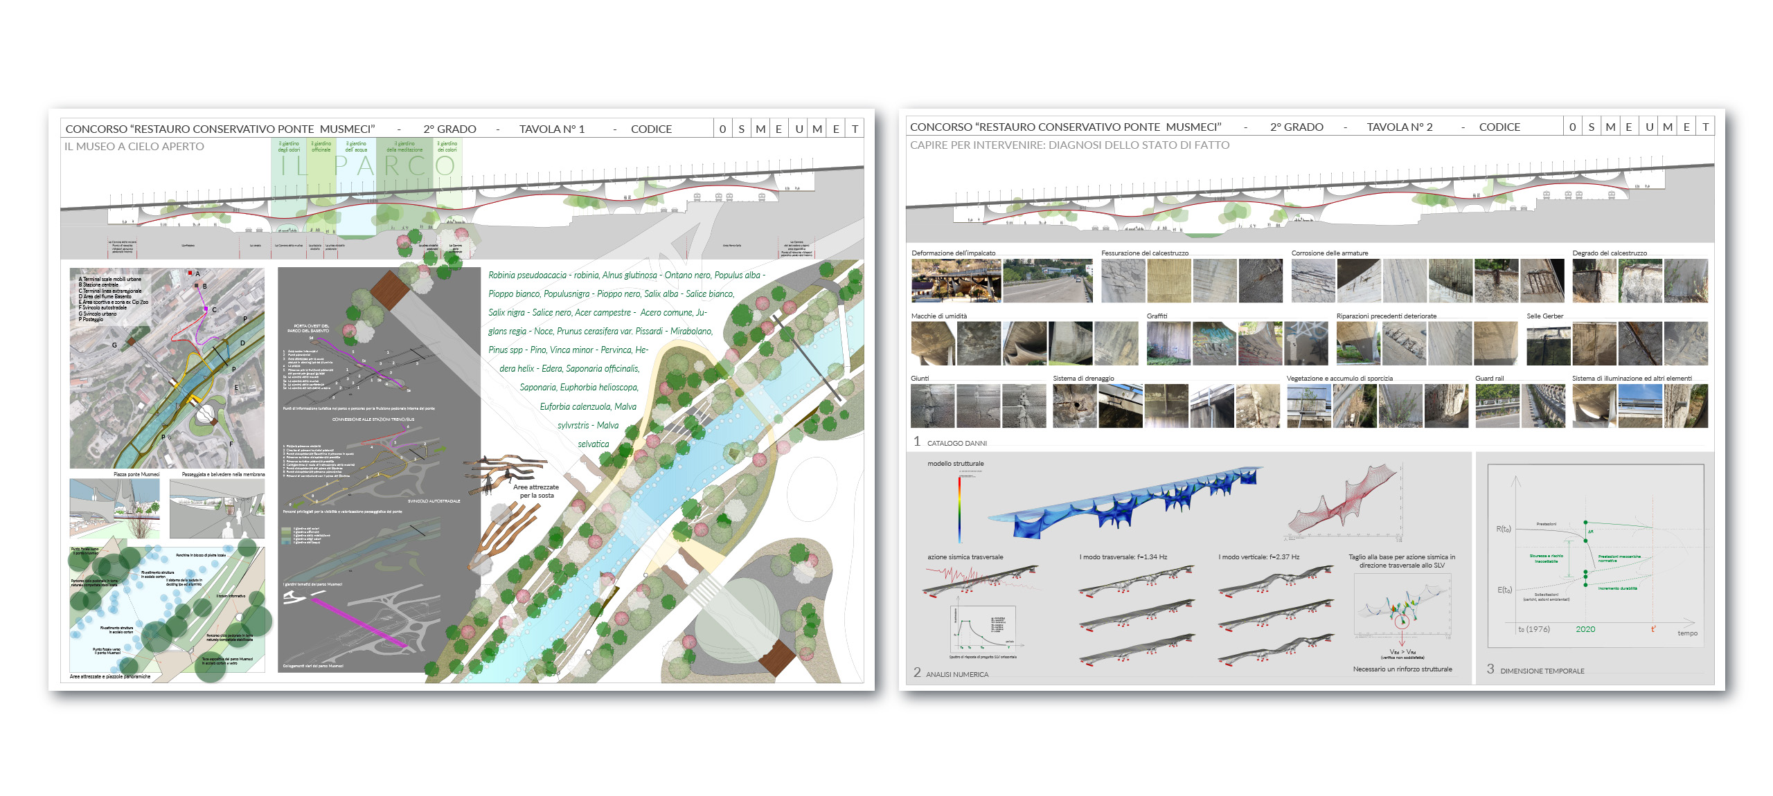Click 'Aree attrezzate per la sosta' label
Screen dimensions: 1773x796
[536, 491]
